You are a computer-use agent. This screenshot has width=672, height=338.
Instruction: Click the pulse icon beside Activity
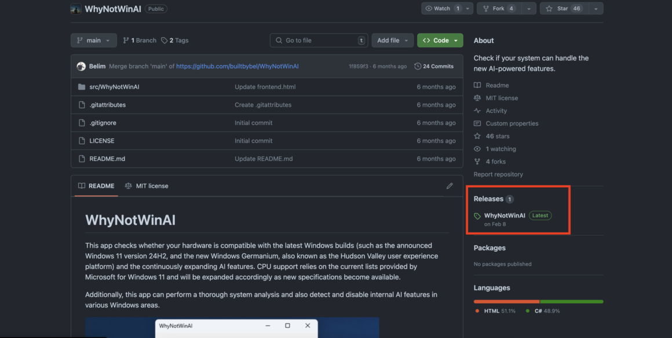[x=477, y=111]
